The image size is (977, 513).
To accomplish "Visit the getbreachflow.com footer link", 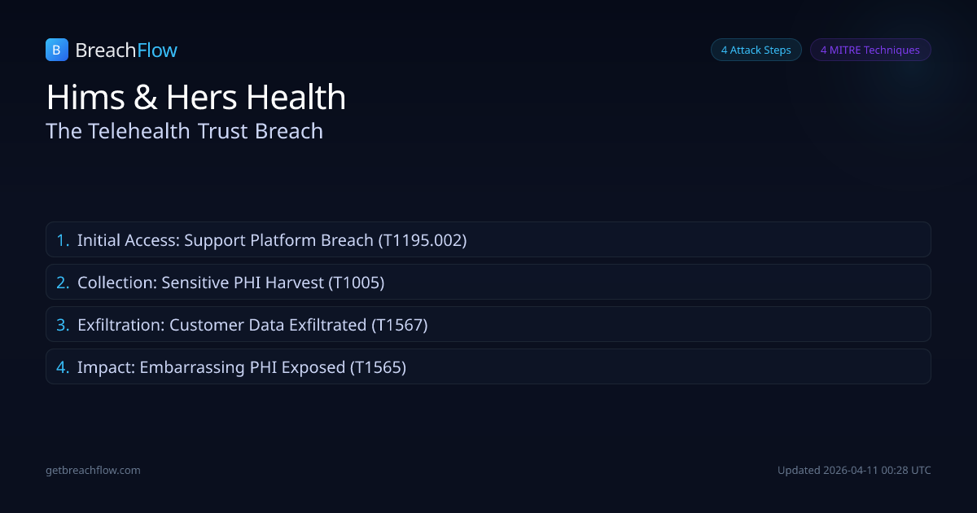I will pyautogui.click(x=93, y=470).
